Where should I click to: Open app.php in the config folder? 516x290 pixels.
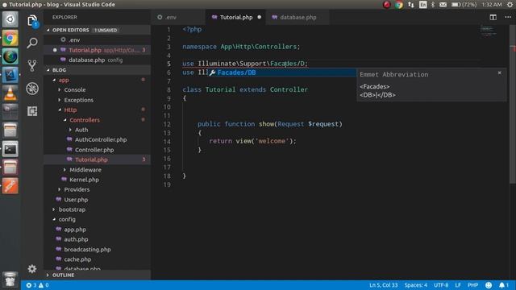pos(98,230)
